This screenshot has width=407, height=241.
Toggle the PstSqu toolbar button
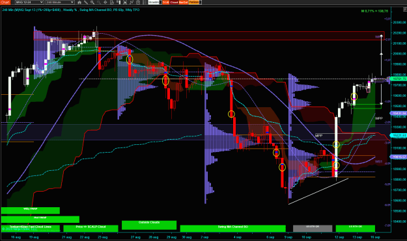[x=193, y=3]
